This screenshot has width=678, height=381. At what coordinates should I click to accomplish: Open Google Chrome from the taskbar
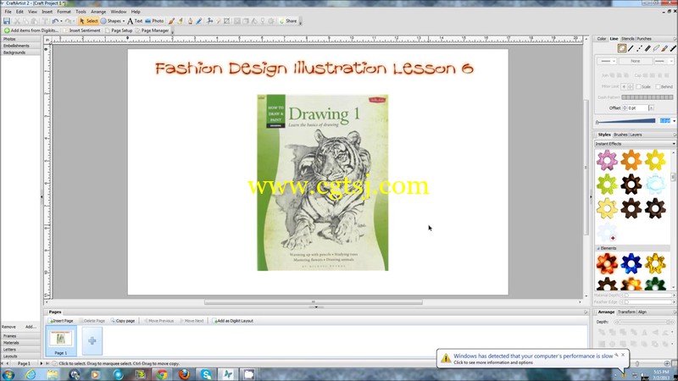click(x=162, y=374)
